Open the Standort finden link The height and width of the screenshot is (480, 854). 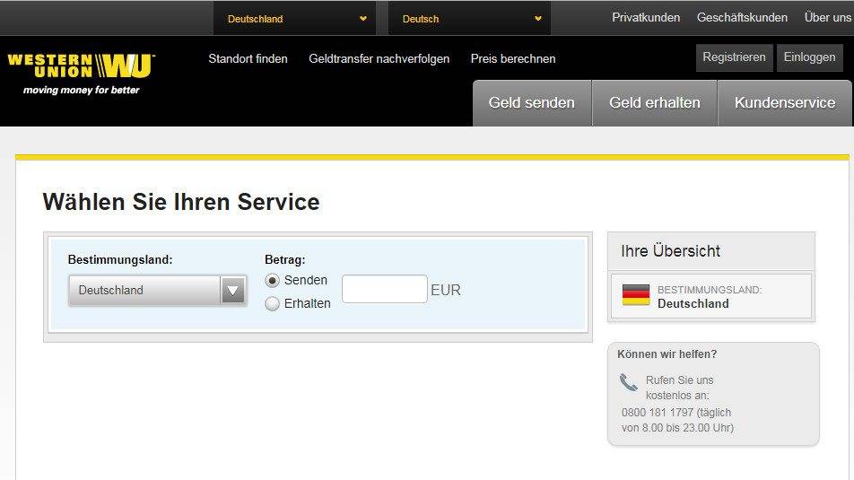click(x=248, y=59)
